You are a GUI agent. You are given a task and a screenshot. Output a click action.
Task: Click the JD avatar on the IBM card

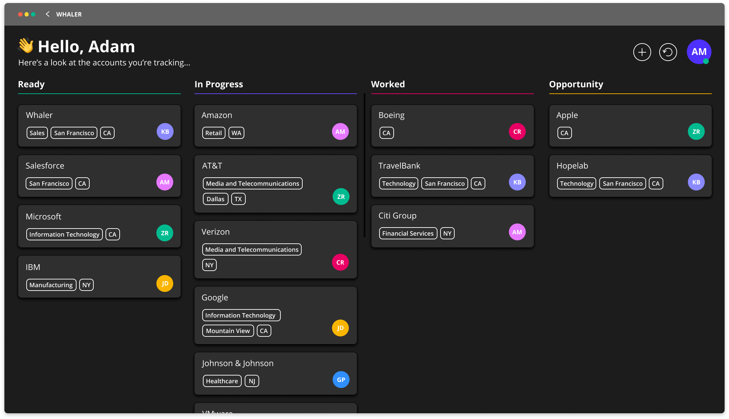tap(164, 283)
